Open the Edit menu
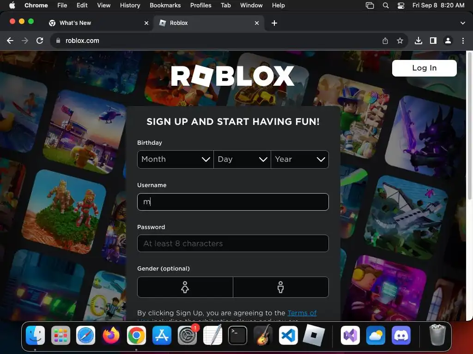This screenshot has width=473, height=354. coord(82,6)
